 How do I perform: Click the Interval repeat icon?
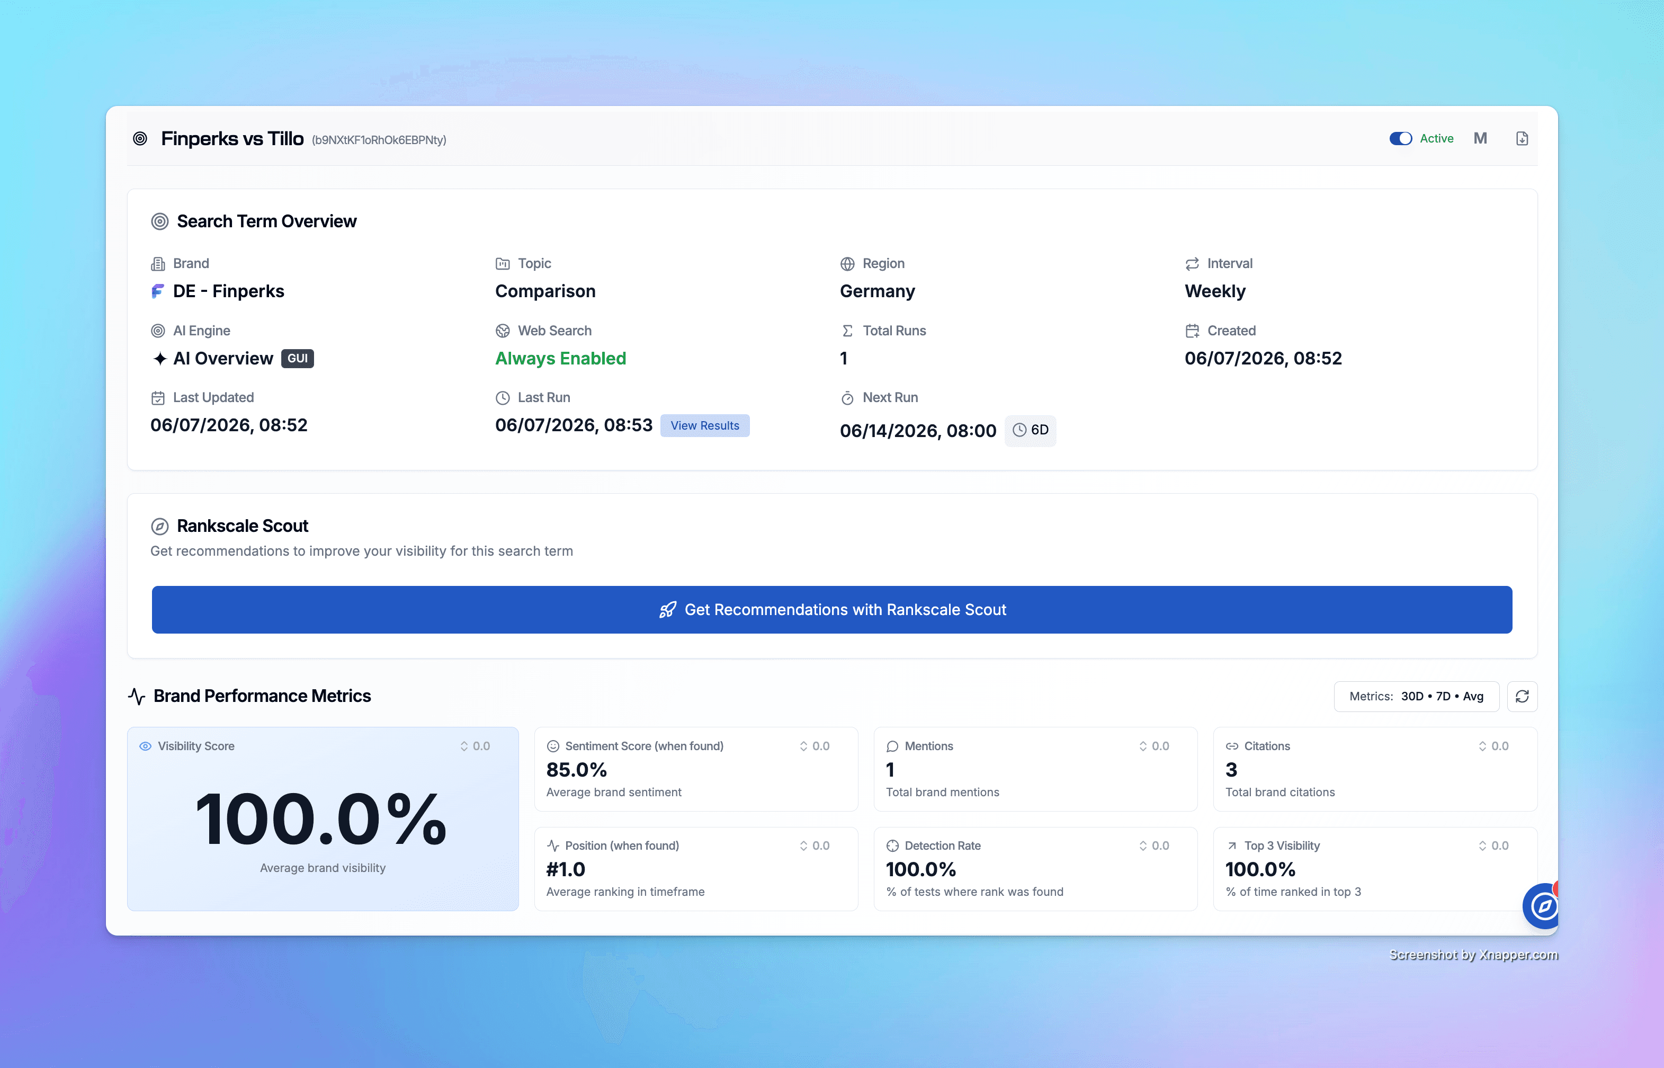point(1192,263)
